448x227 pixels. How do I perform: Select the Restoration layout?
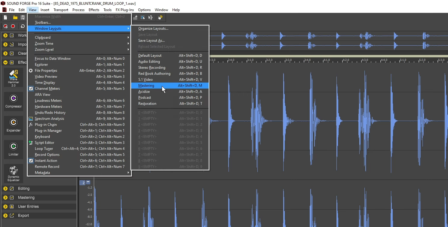tap(170, 104)
